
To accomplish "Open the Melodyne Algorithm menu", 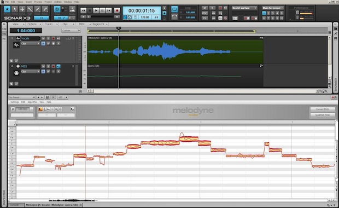I will click(x=32, y=102).
